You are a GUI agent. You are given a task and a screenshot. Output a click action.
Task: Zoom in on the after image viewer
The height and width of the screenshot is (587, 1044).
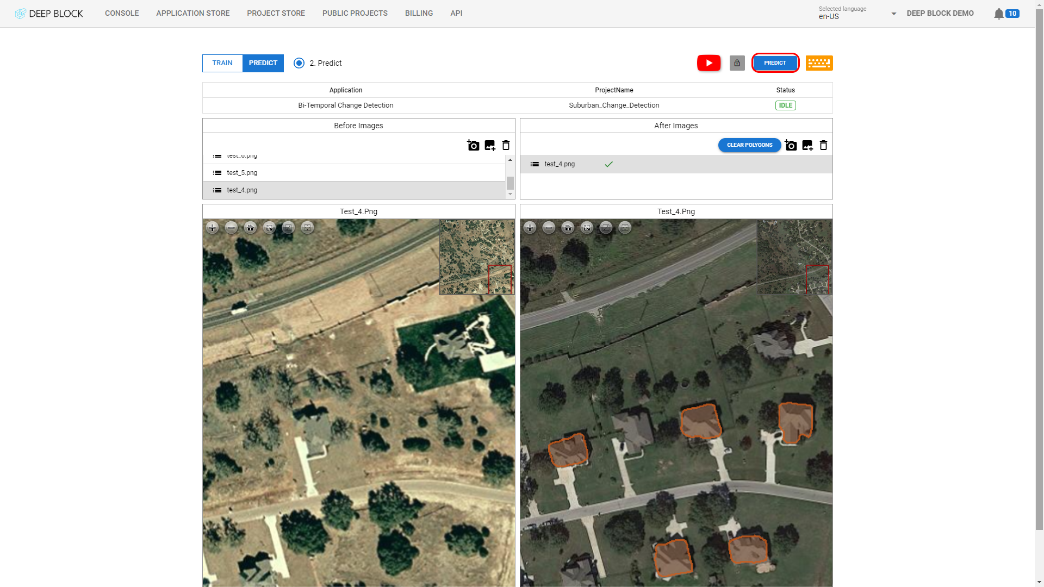[x=530, y=228]
